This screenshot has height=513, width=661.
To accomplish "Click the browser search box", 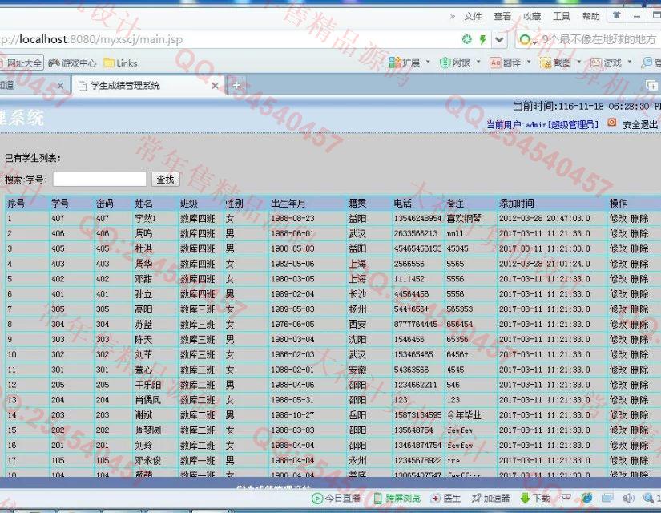I will tap(599, 39).
